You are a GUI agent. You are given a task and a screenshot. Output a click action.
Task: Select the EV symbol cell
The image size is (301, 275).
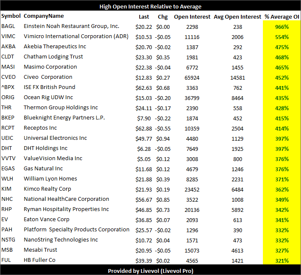(x=5, y=219)
